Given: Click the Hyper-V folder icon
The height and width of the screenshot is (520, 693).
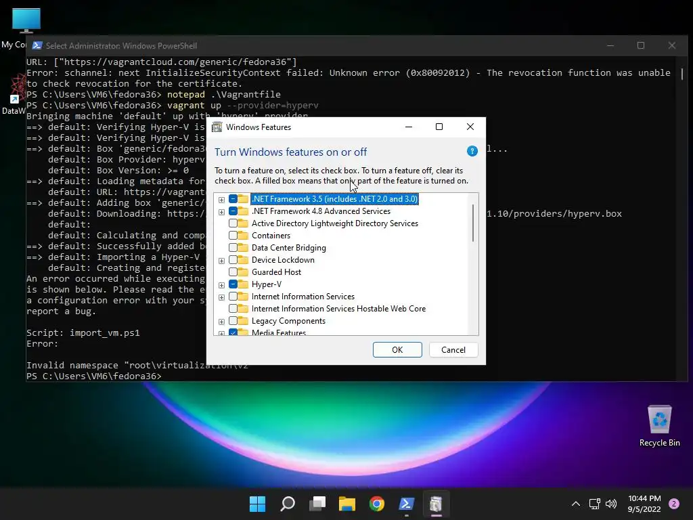Looking at the screenshot, I should tap(243, 284).
